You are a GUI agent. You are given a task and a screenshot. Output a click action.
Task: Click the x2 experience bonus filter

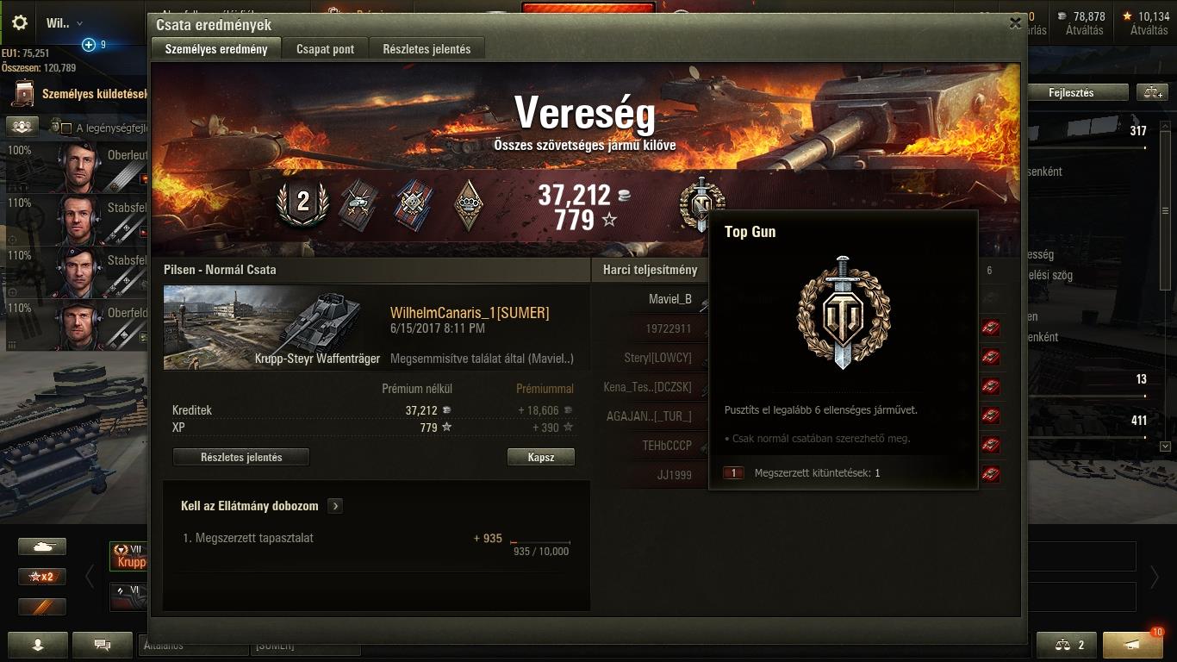42,576
